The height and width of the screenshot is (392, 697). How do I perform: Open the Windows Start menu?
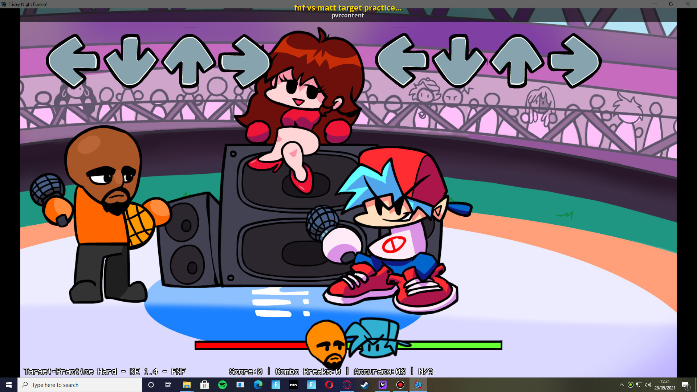9,385
